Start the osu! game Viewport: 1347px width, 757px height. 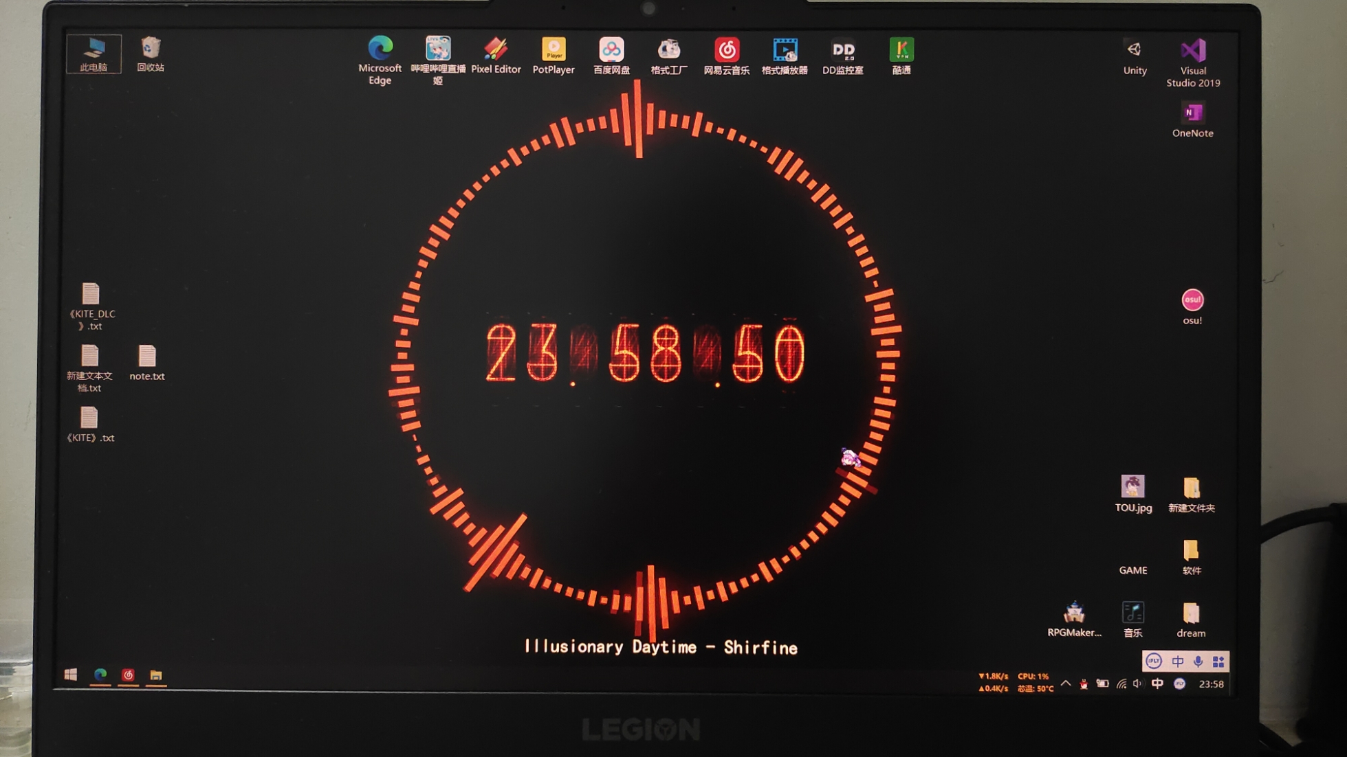pos(1192,300)
